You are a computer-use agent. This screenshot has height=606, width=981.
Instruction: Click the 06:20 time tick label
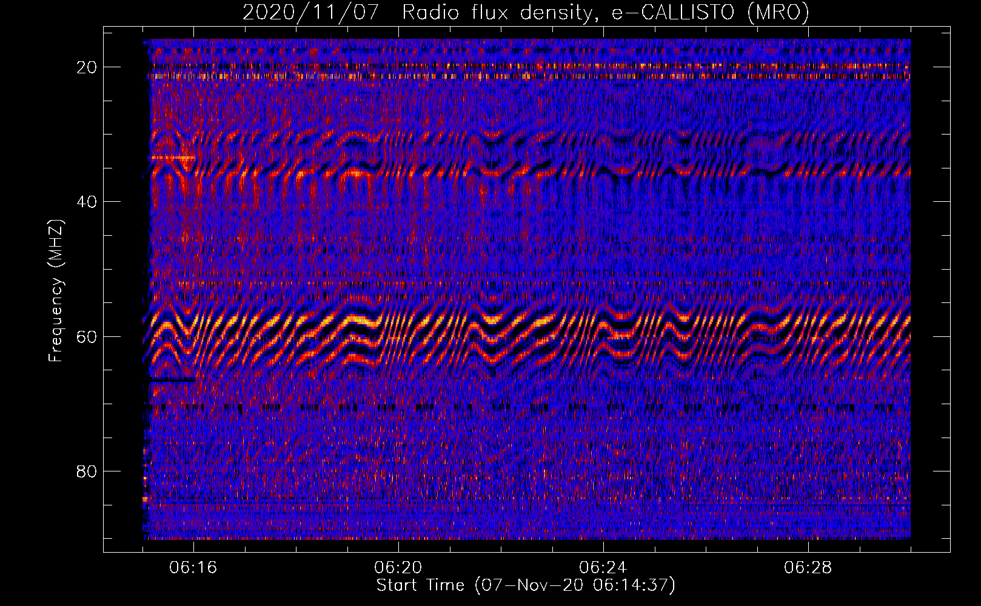(x=398, y=568)
